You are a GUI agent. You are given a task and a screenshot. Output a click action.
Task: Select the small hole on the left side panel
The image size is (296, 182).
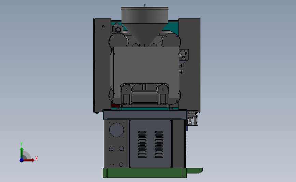(x=103, y=27)
